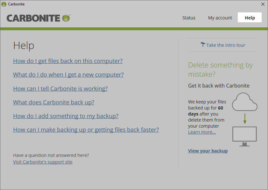Click the Carbonite title bar app icon
Screen dimensions: 268x190
[4, 4]
